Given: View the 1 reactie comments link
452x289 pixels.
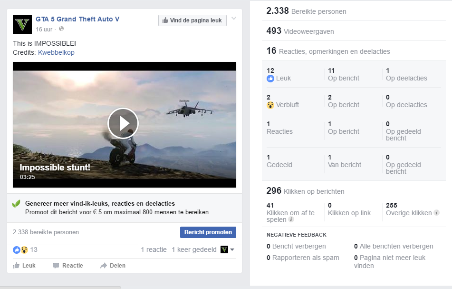Looking at the screenshot, I should pyautogui.click(x=154, y=250).
